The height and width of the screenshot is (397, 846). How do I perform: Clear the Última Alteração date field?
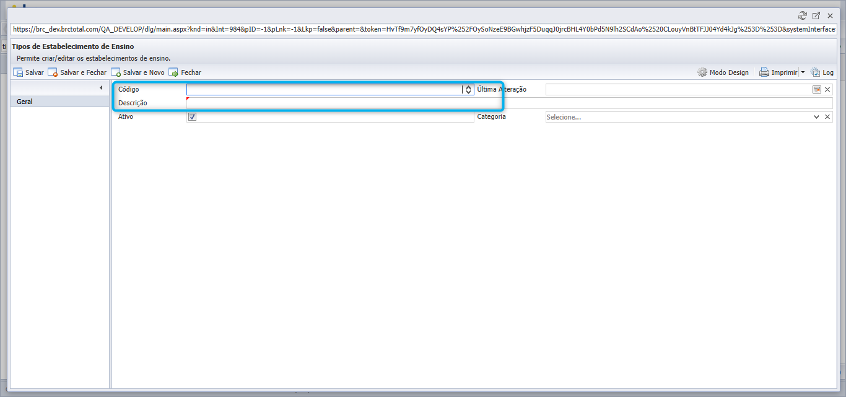pyautogui.click(x=827, y=89)
